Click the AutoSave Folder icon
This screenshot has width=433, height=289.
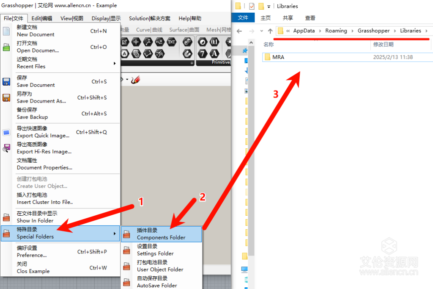point(127,282)
